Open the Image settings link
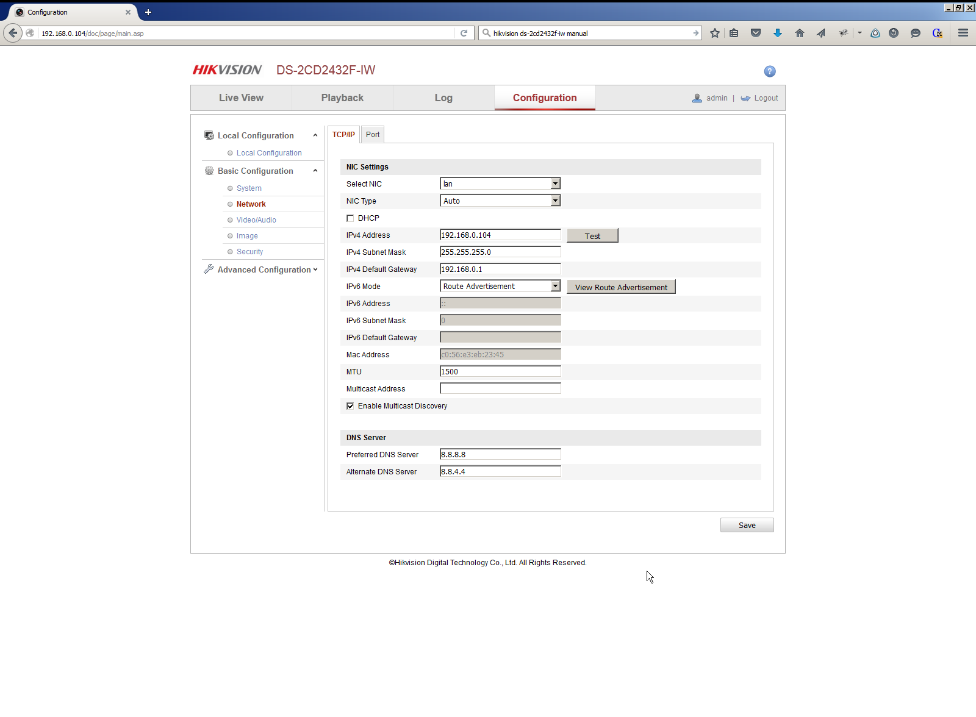The image size is (976, 717). (247, 236)
